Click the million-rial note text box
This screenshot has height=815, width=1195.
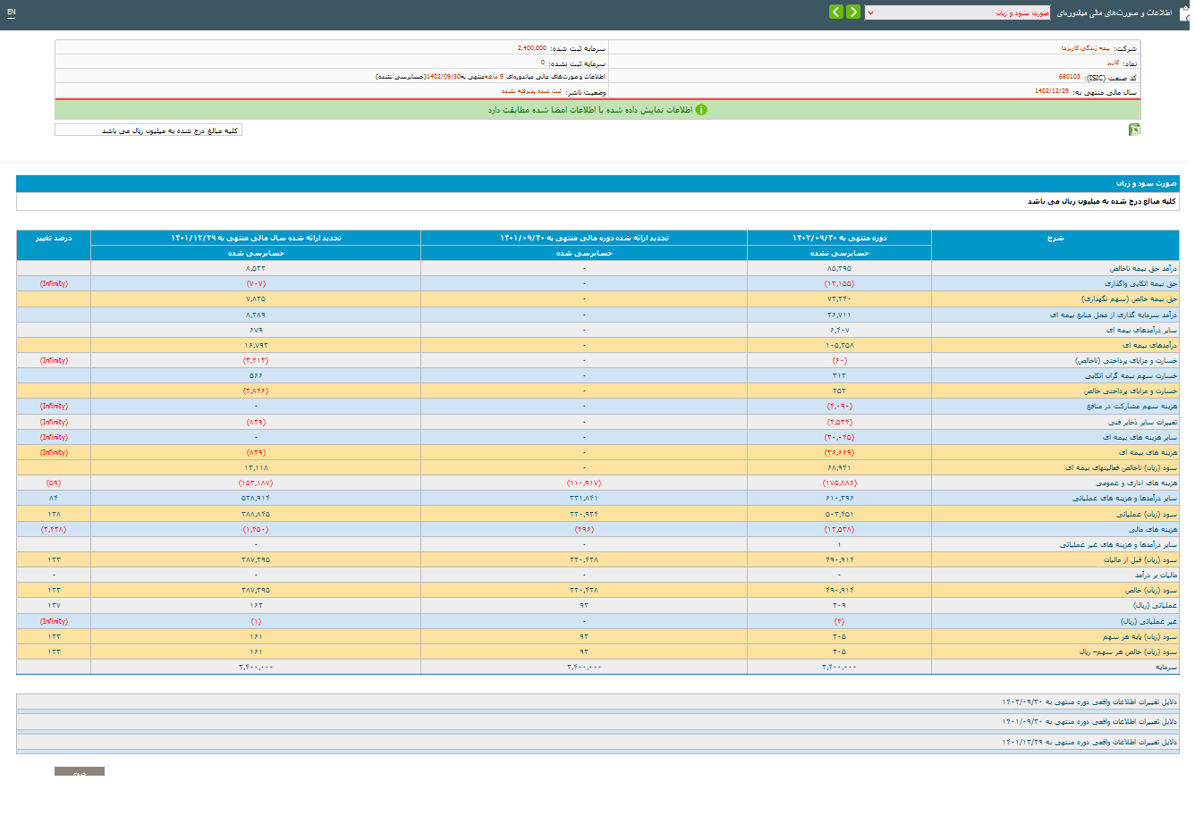[x=148, y=130]
